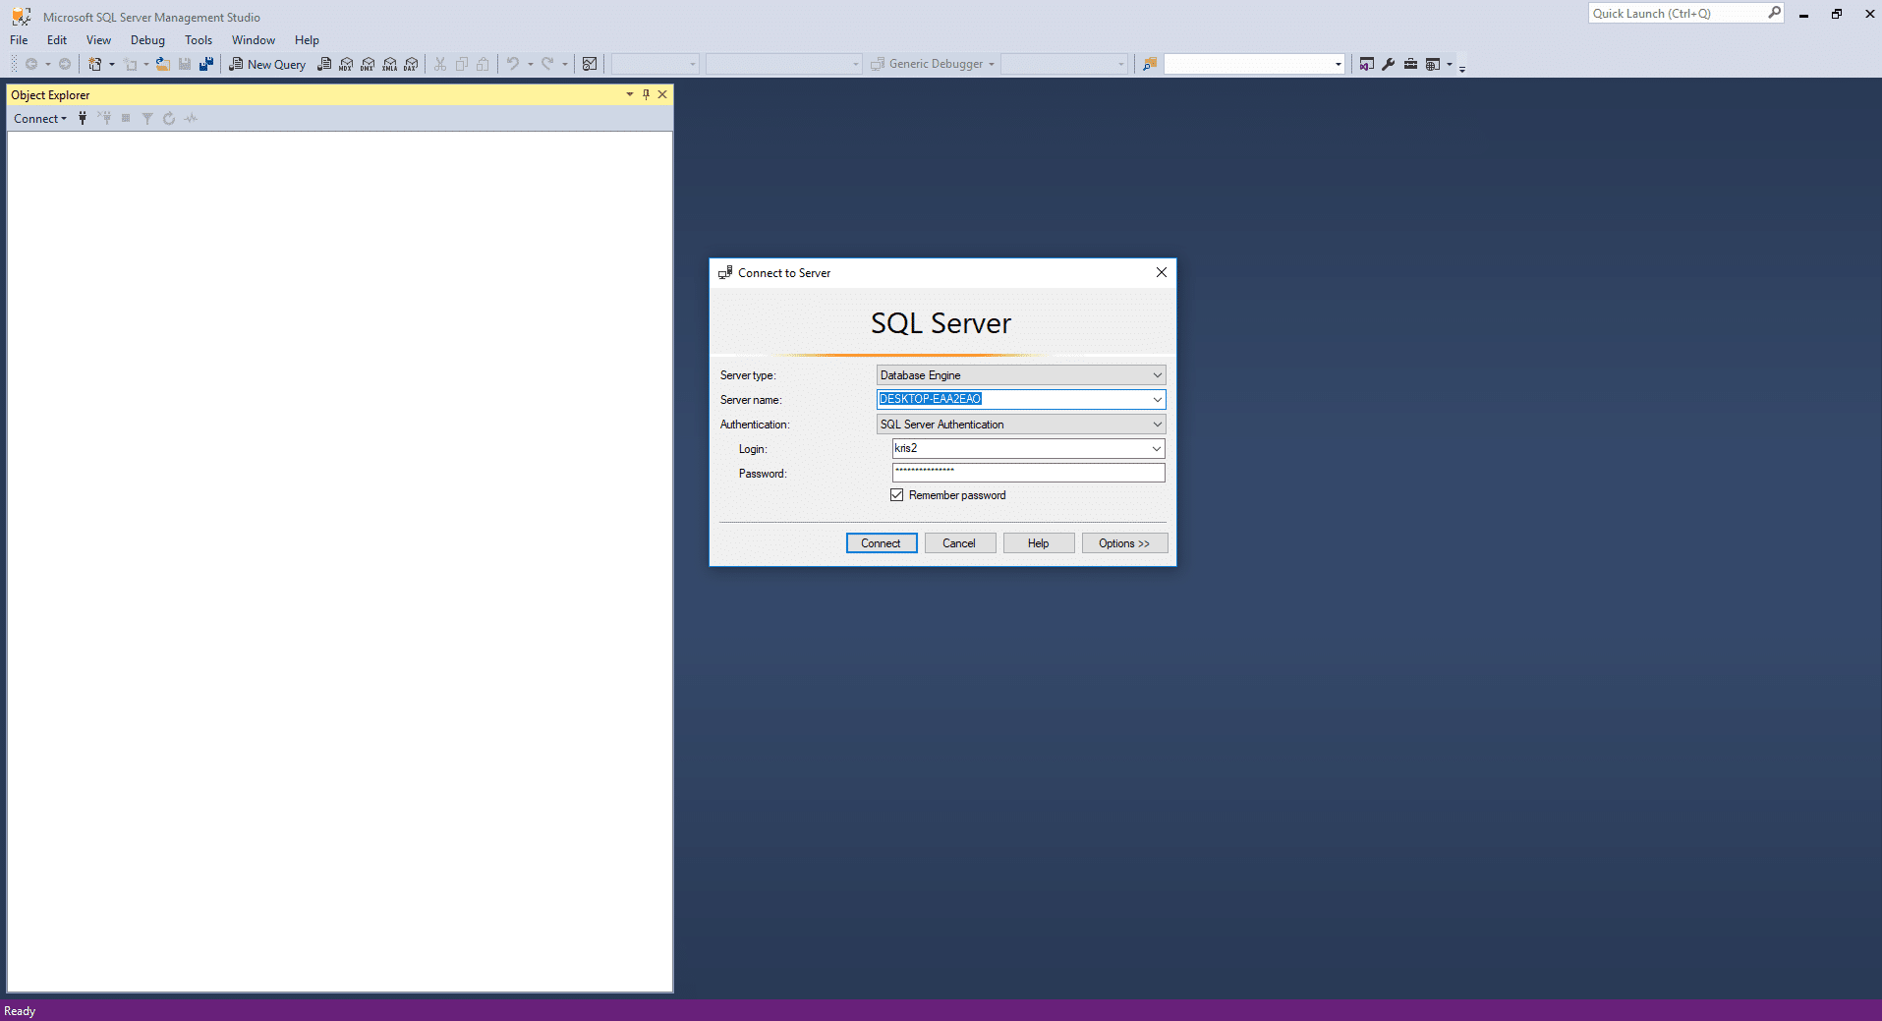
Task: Open a new DAX query
Action: pyautogui.click(x=411, y=64)
